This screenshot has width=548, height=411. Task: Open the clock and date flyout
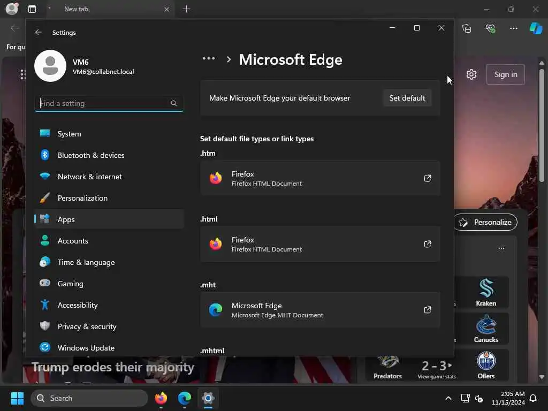tap(508, 398)
